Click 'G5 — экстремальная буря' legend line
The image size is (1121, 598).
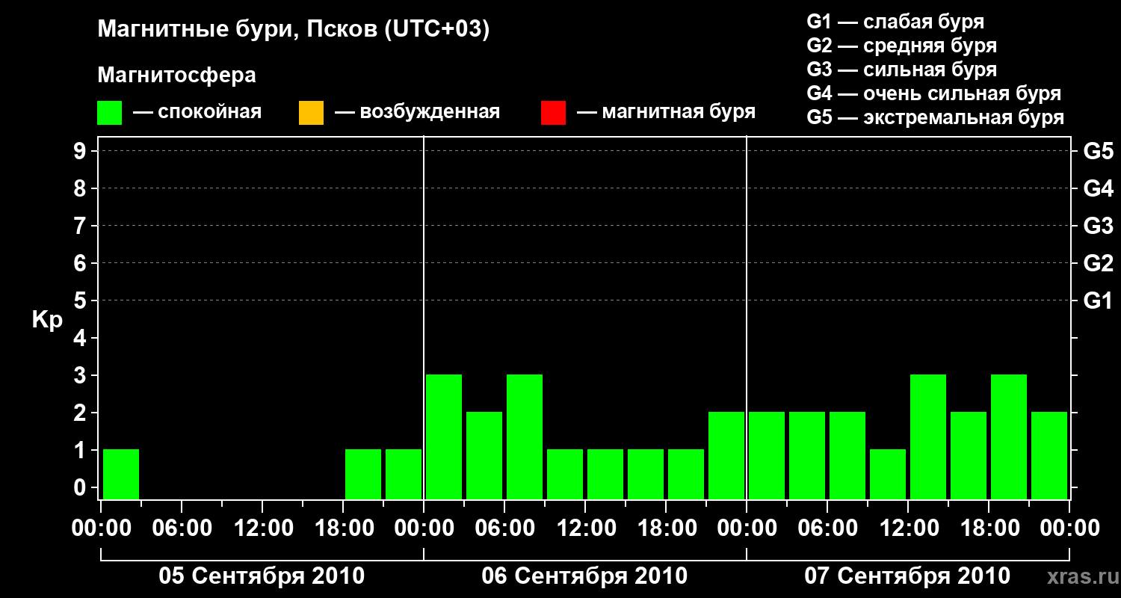pos(936,117)
